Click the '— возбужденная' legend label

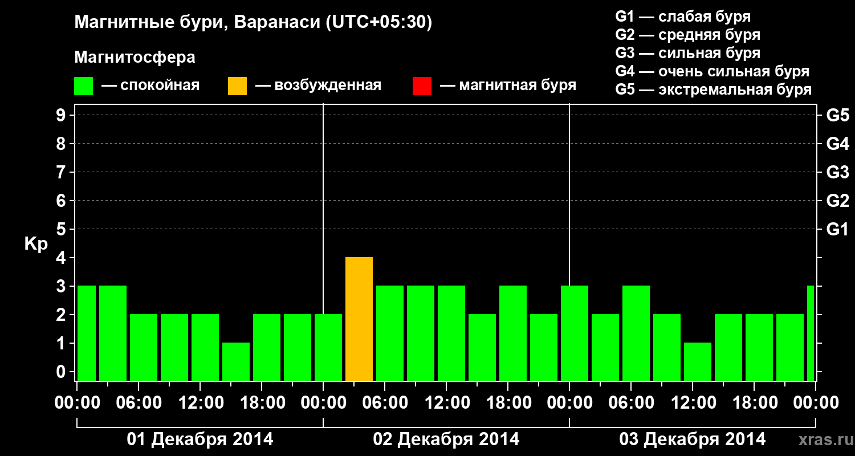tap(318, 85)
